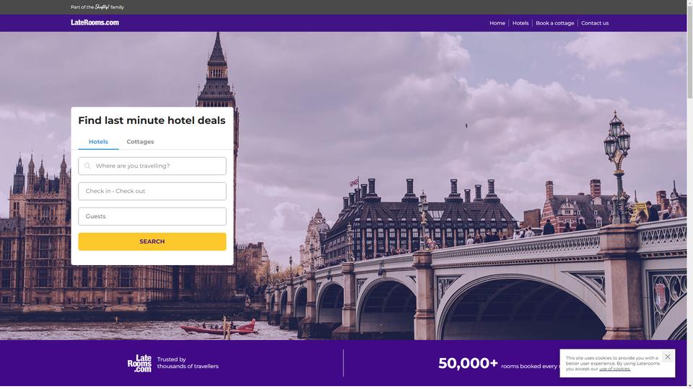Click the Snaptrip logo in top bar

click(x=102, y=7)
